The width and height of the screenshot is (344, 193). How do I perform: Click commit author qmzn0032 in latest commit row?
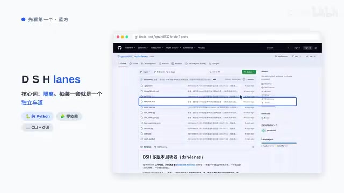[148, 80]
